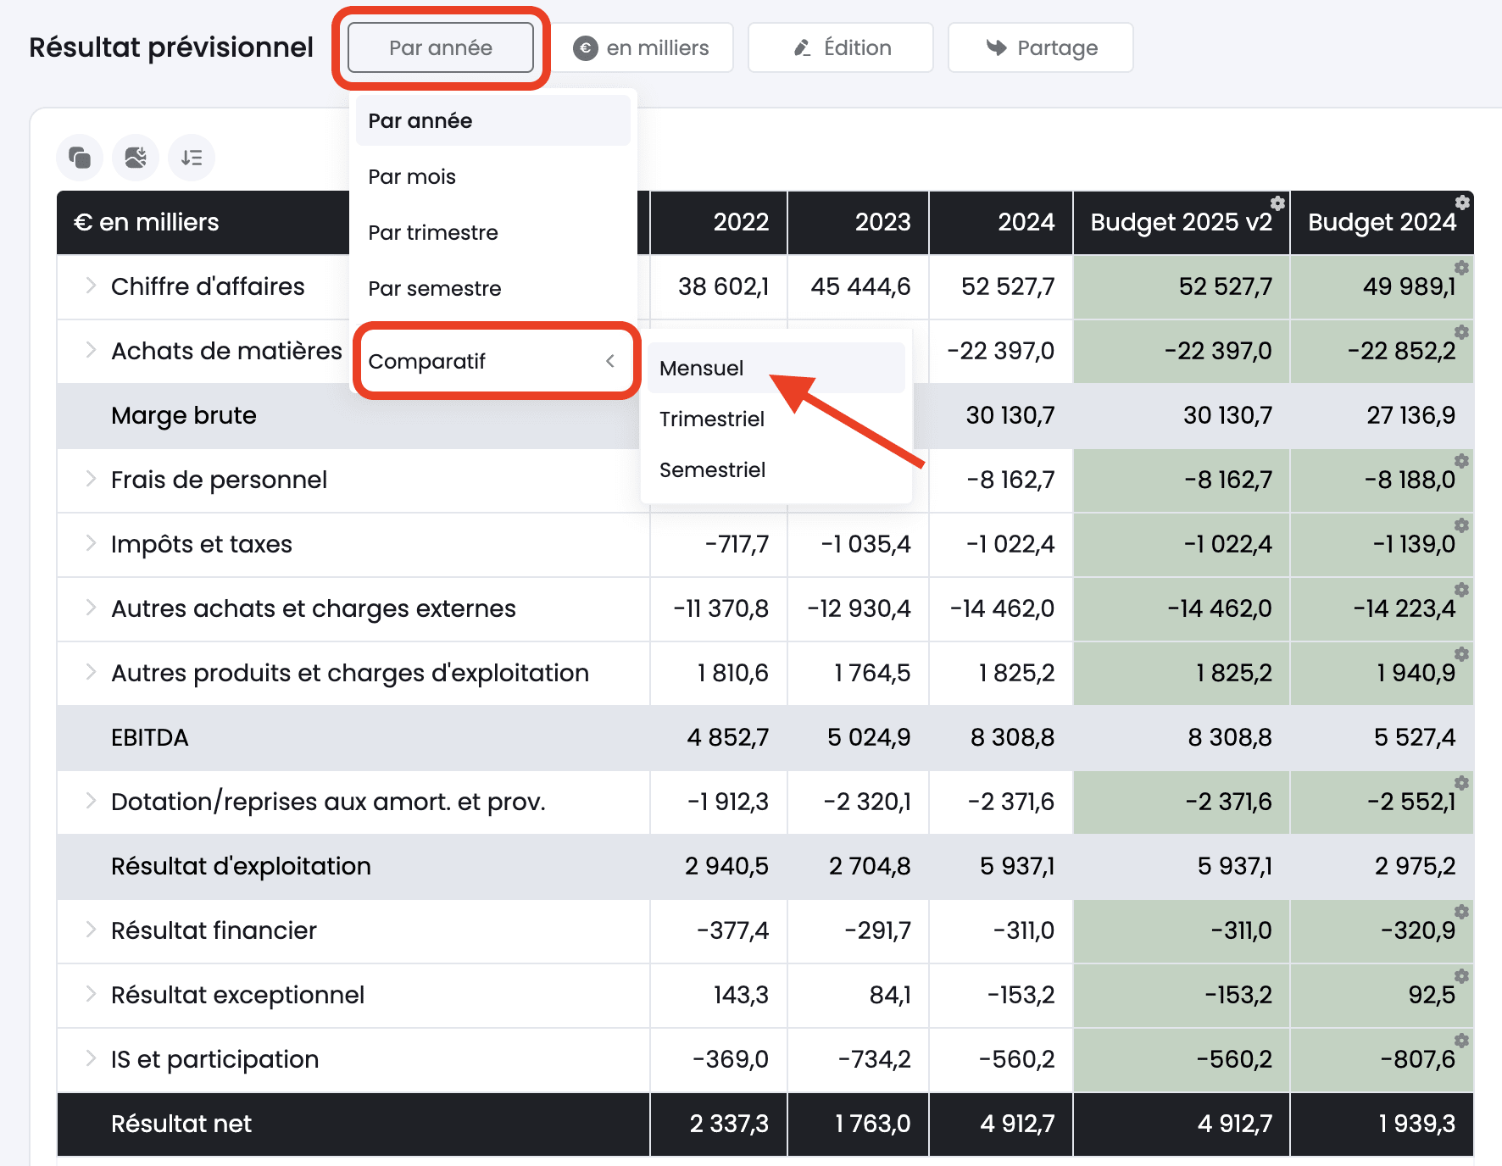Click the Résultat net row label
This screenshot has width=1502, height=1166.
coord(181,1124)
